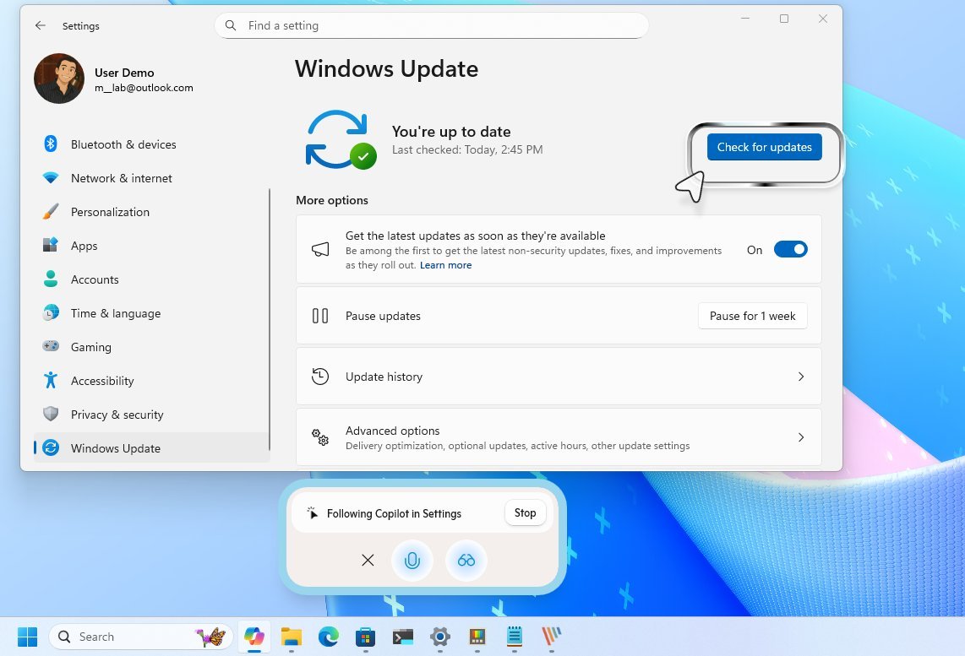Open Advanced options chevron
Screen dimensions: 965x656
(x=800, y=437)
